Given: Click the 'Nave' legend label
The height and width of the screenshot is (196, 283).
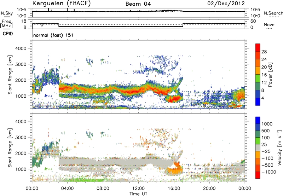Looking at the screenshot, I should coord(269,24).
